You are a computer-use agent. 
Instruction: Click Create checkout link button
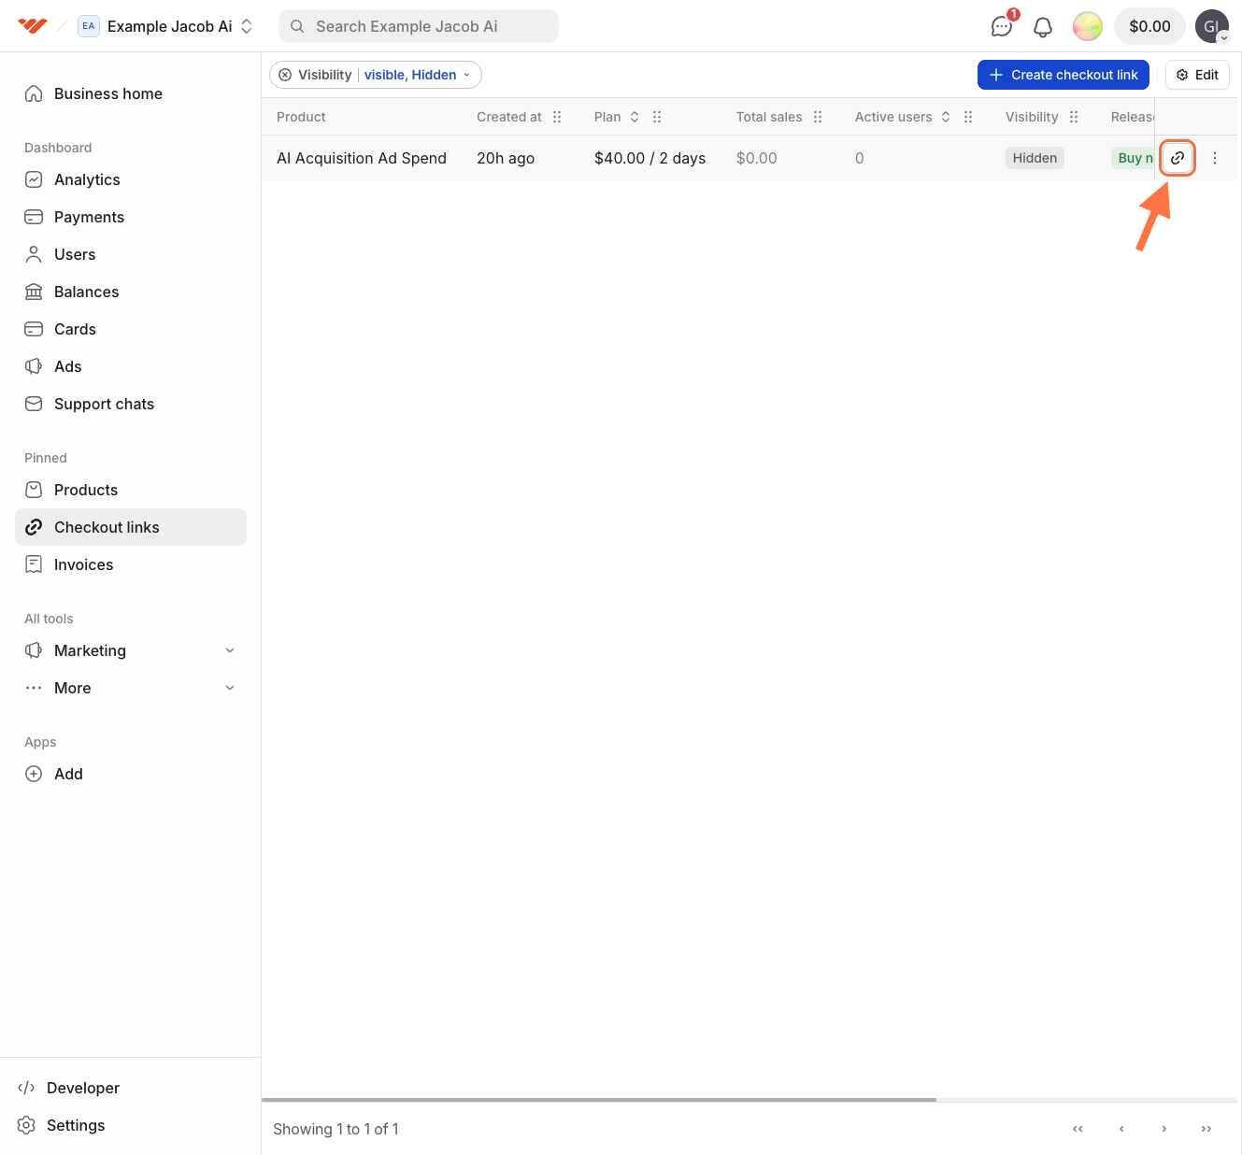(1064, 75)
